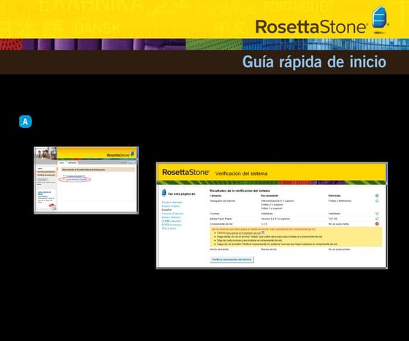Select the Deutsch (Alemán) language link
Image resolution: width=409 pixels, height=341 pixels.
click(172, 202)
